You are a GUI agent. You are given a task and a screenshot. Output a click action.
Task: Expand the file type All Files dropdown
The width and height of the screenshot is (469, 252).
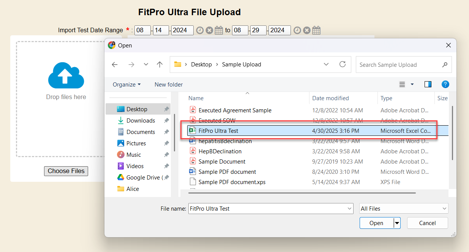pos(404,208)
